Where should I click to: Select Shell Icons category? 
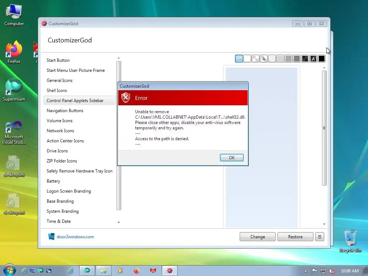click(79, 91)
